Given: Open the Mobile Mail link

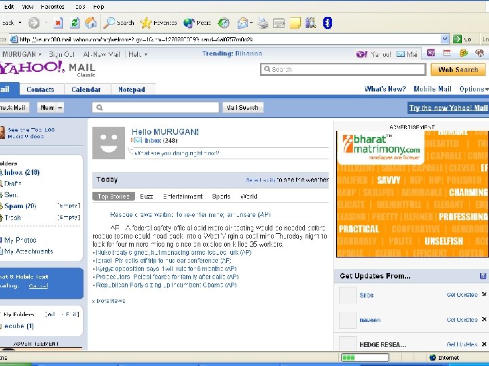Looking at the screenshot, I should pos(433,89).
